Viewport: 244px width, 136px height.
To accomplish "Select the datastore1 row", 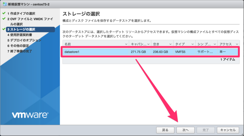I will pyautogui.click(x=150, y=52).
